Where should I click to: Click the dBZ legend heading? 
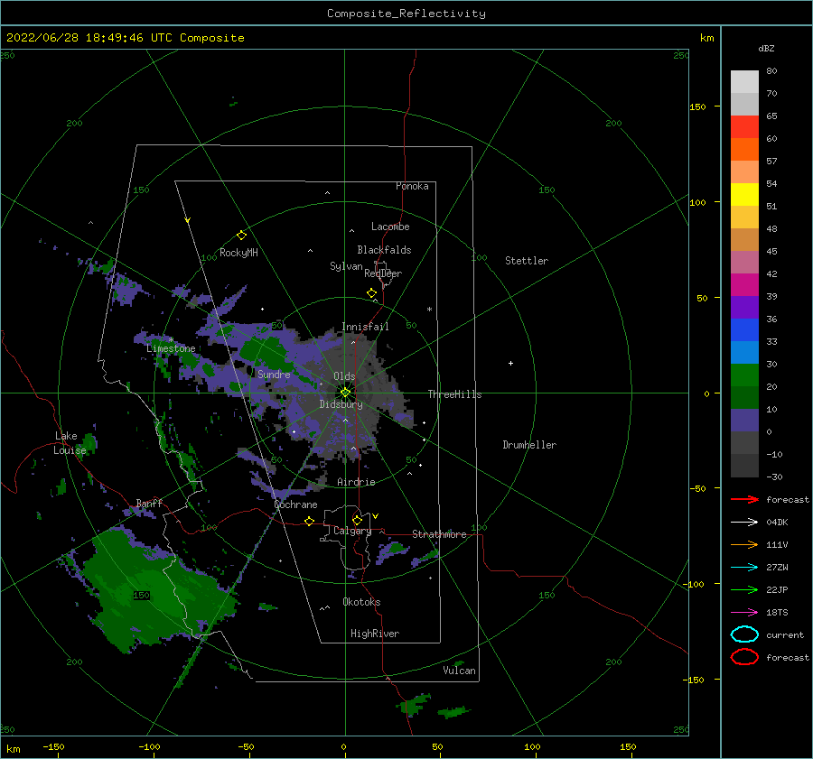tap(766, 48)
